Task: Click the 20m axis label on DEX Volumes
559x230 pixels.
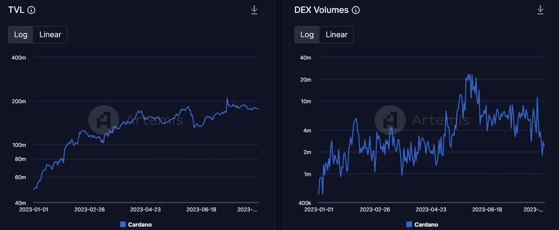Action: 305,80
